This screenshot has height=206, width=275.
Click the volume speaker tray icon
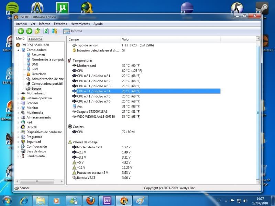pos(245,201)
